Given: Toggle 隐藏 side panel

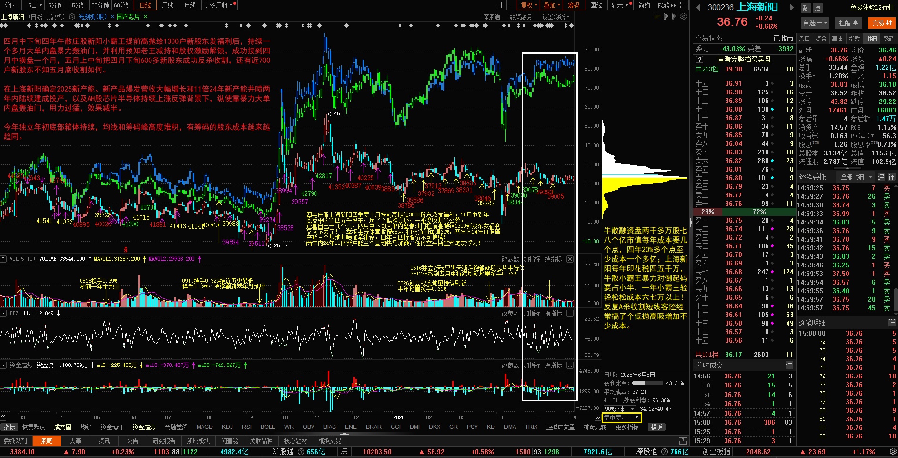Looking at the screenshot, I should [666, 5].
